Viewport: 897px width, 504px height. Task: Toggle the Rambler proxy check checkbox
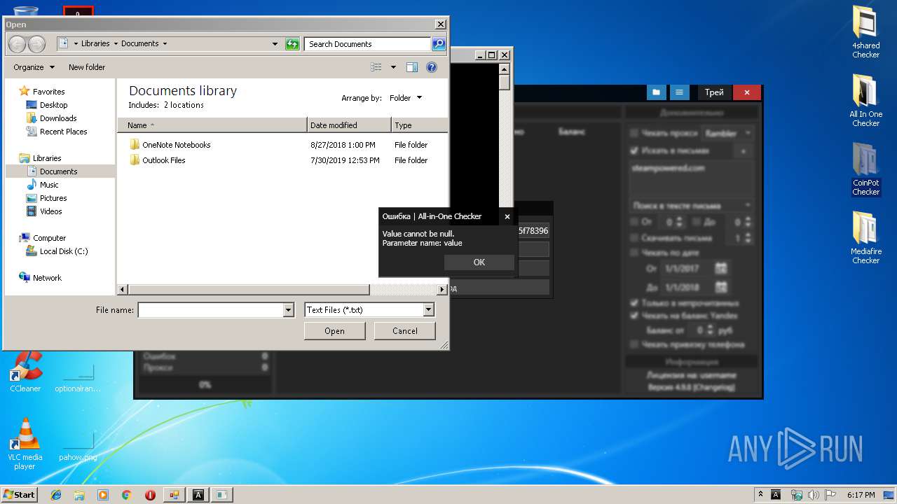[x=634, y=133]
